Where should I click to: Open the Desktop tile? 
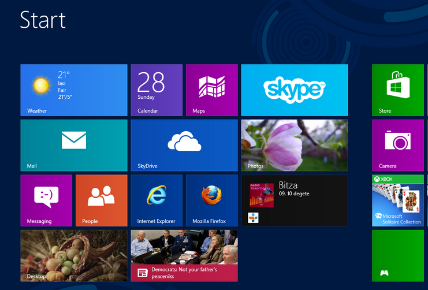[74, 255]
